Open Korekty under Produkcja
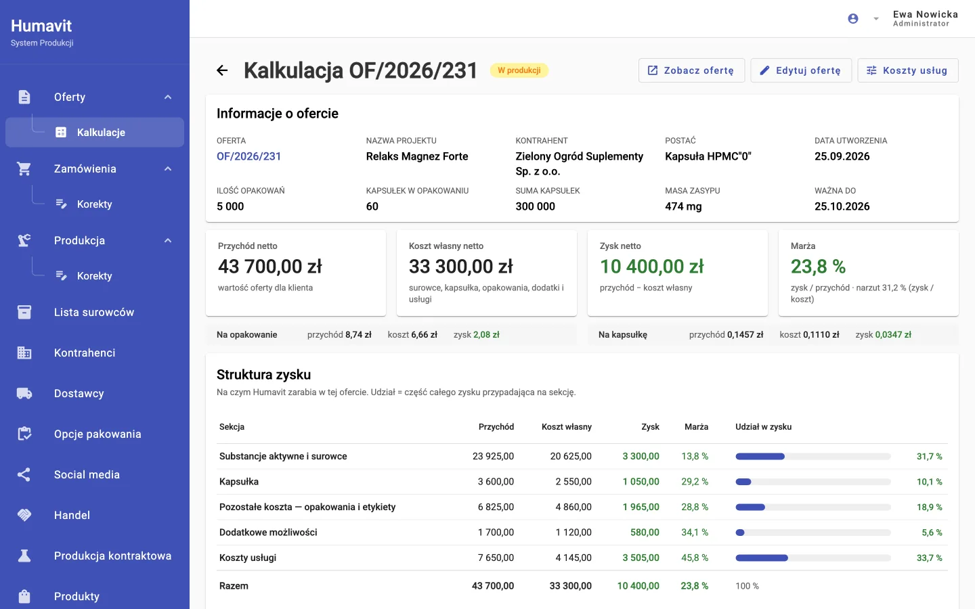This screenshot has height=609, width=975. (95, 276)
